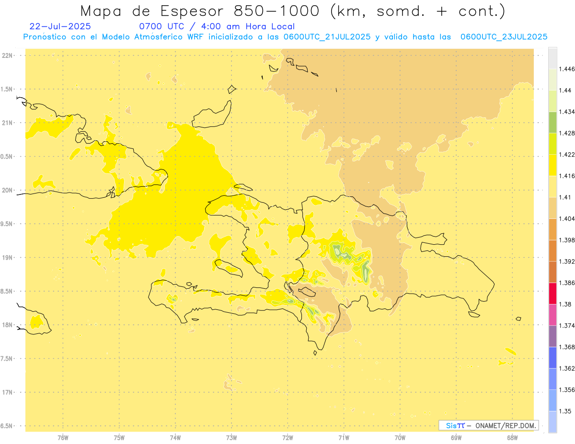The image size is (575, 444).
Task: Click the valid-until time '0600UTC_23JUL2025'
Action: (x=504, y=37)
